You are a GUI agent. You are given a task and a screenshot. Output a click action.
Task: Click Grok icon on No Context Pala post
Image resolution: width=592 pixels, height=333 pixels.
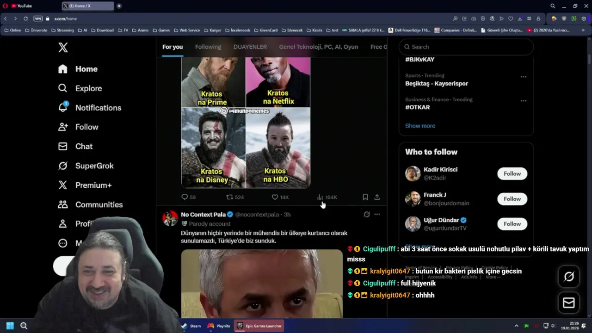pos(366,214)
